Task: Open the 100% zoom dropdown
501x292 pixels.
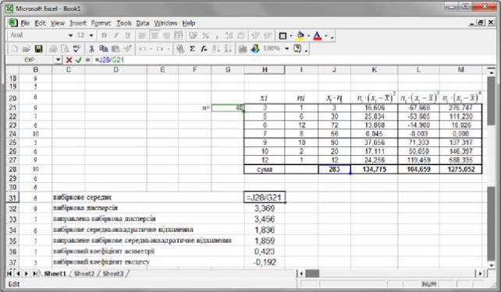Action: tap(286, 49)
